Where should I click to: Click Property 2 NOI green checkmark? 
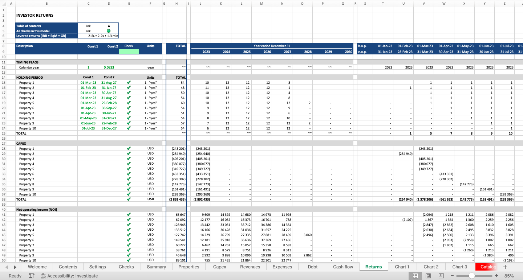point(129,220)
